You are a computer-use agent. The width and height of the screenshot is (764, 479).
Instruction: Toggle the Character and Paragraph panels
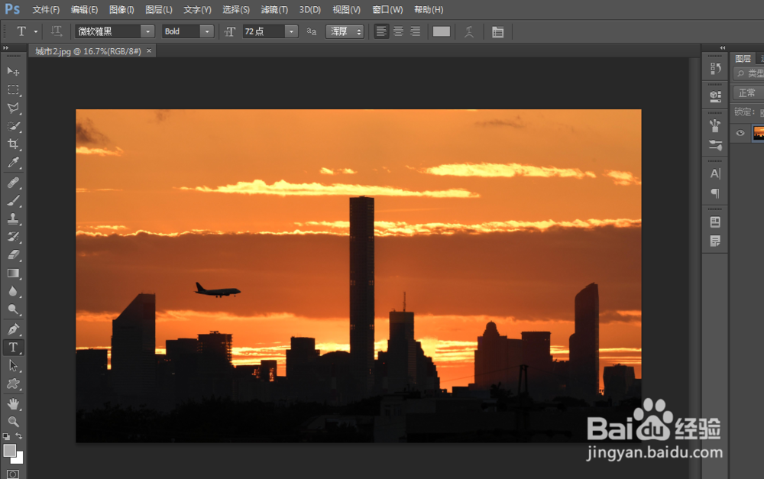pyautogui.click(x=497, y=32)
